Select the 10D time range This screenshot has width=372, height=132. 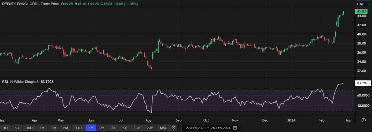pyautogui.click(x=29, y=128)
